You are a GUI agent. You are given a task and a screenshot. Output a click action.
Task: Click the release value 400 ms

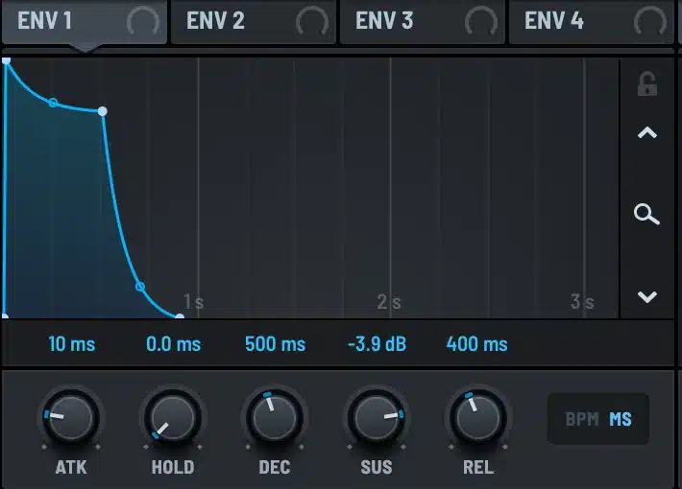tap(477, 344)
